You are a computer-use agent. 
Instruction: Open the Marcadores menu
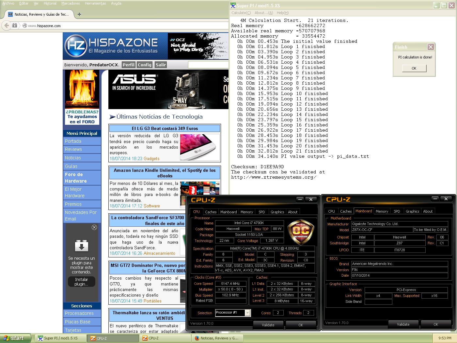pyautogui.click(x=71, y=3)
